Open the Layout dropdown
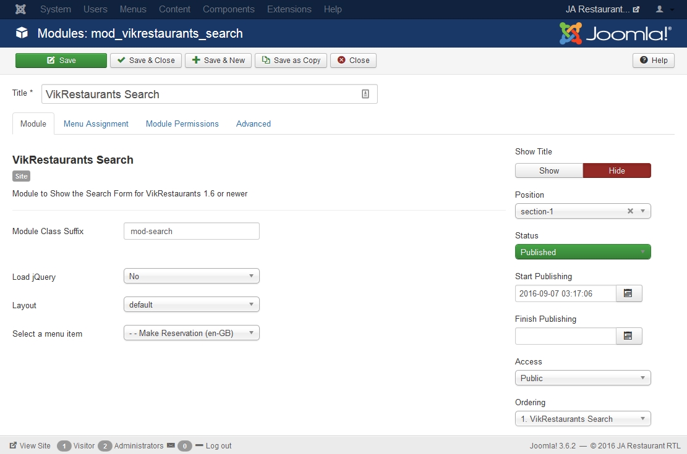Screen dimensions: 687x454 (192, 305)
